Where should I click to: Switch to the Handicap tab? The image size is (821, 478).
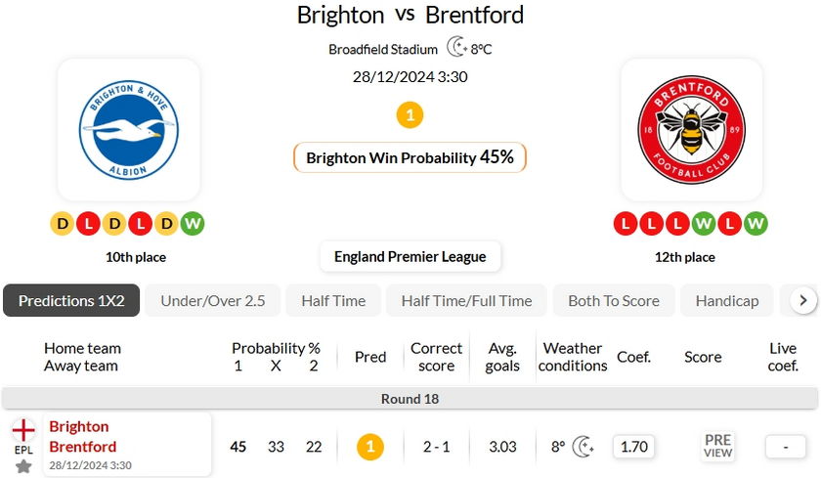(x=727, y=300)
